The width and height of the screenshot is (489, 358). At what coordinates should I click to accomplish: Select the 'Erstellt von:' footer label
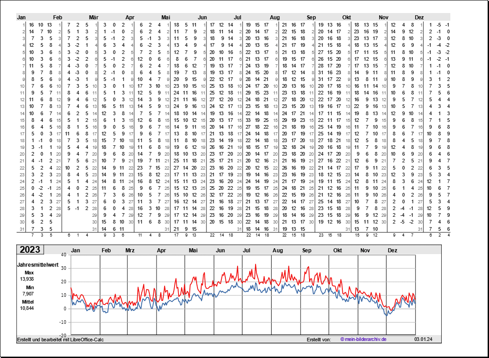(x=319, y=339)
